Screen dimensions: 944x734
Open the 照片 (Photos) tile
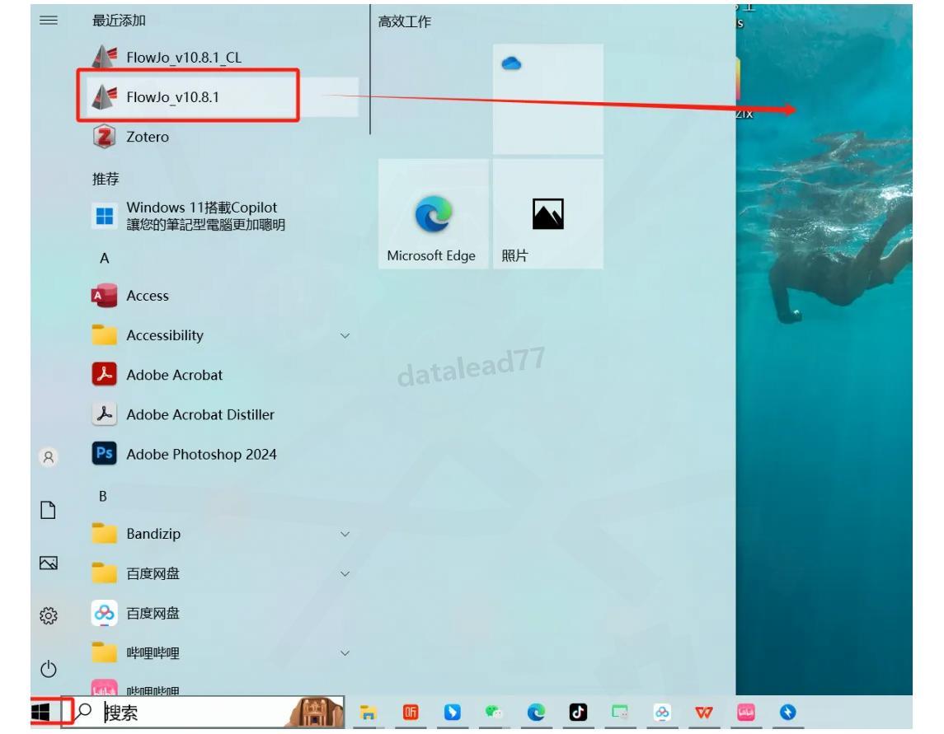pos(547,215)
